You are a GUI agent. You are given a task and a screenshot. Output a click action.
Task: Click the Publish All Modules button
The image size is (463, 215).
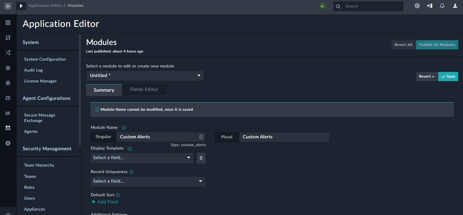[x=437, y=44]
